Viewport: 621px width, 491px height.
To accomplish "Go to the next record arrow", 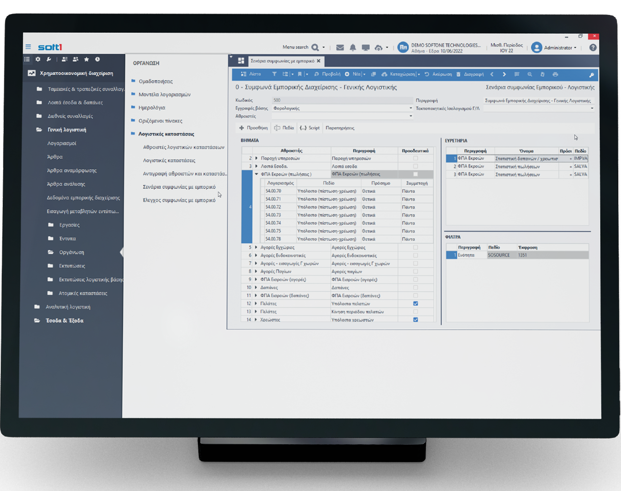I will click(504, 74).
